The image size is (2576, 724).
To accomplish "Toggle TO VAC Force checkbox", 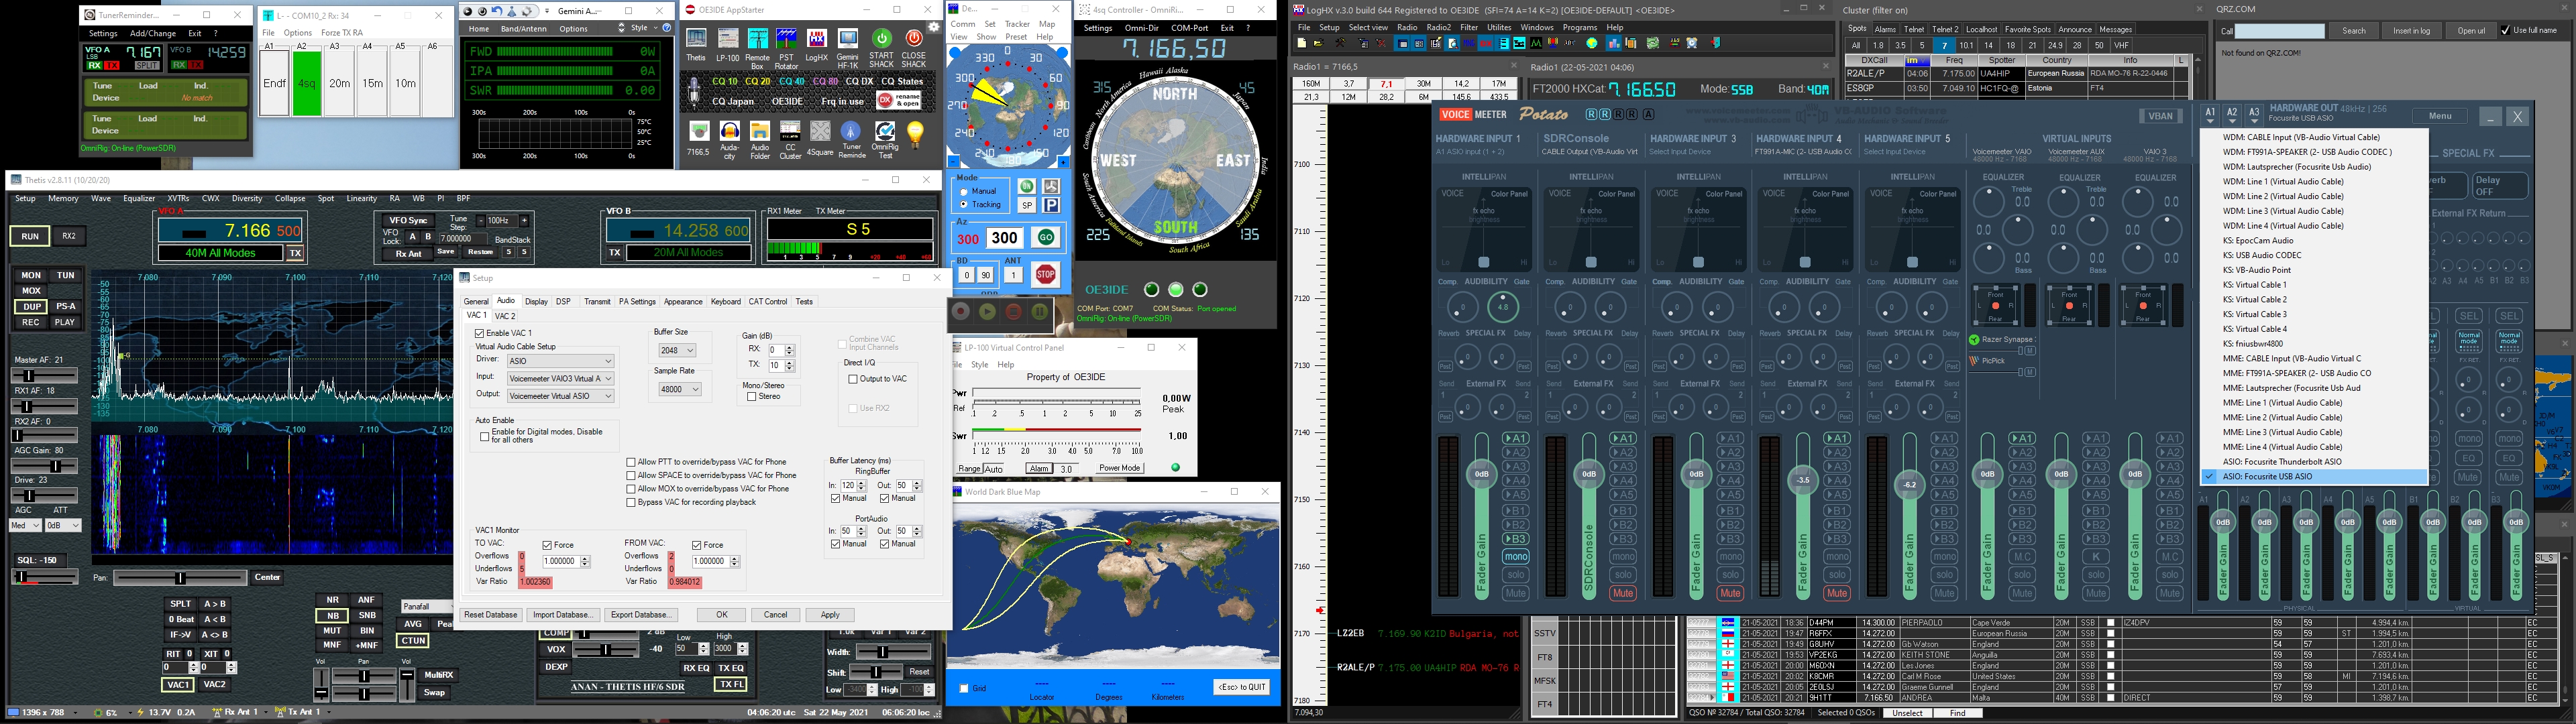I will pyautogui.click(x=548, y=545).
